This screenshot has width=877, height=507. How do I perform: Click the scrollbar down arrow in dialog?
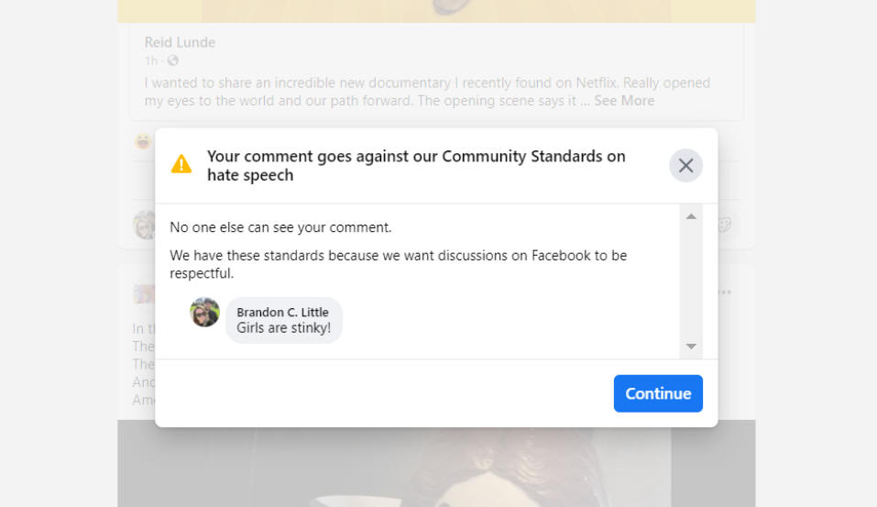(691, 347)
